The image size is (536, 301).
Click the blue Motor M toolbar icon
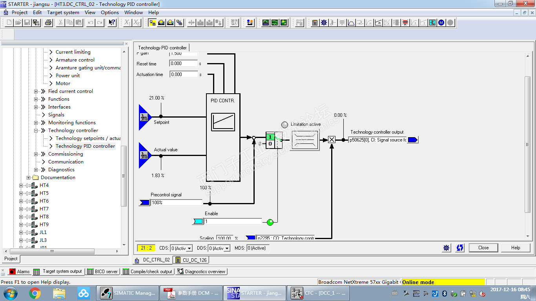(441, 23)
